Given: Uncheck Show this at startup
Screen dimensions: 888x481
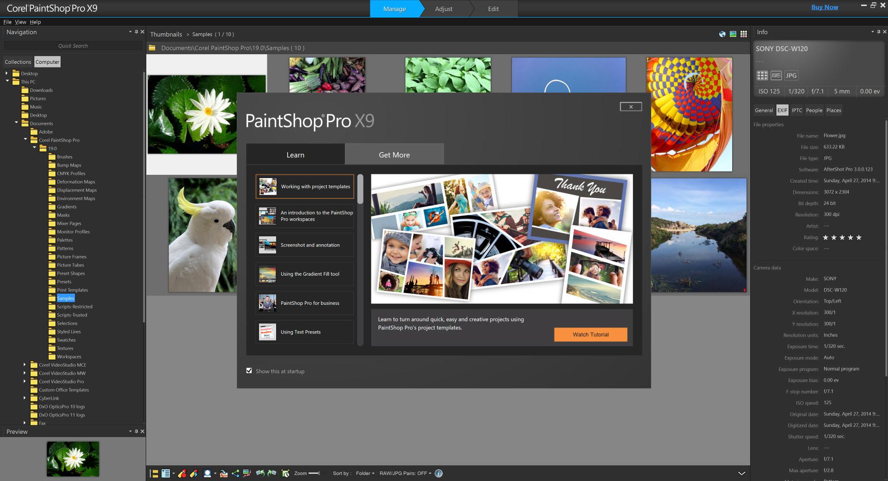Looking at the screenshot, I should pyautogui.click(x=249, y=370).
